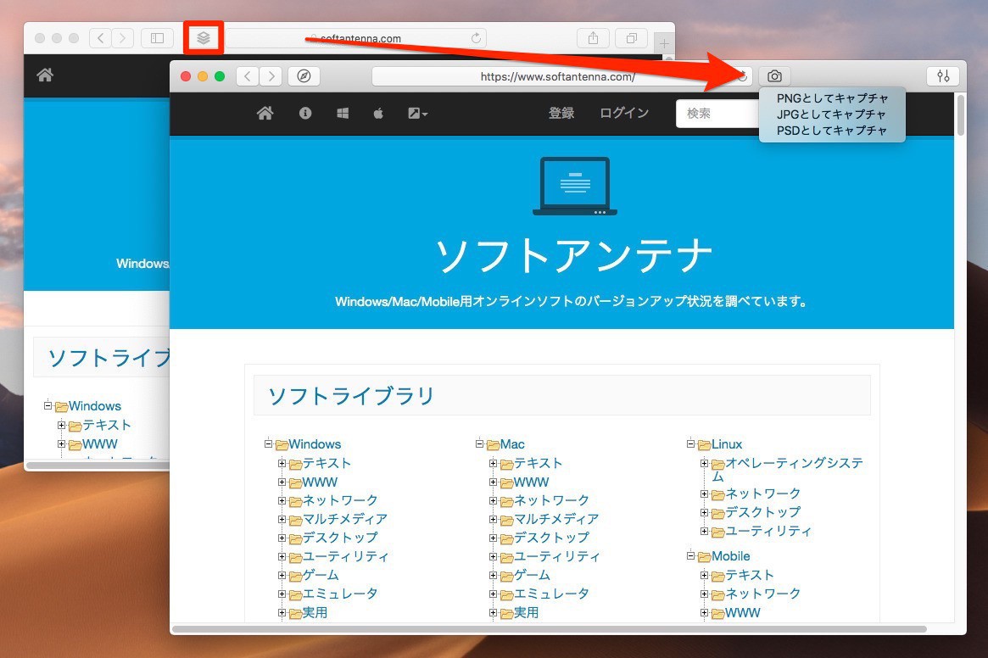Image resolution: width=988 pixels, height=658 pixels.
Task: Click the 検索 search field
Action: [x=717, y=114]
